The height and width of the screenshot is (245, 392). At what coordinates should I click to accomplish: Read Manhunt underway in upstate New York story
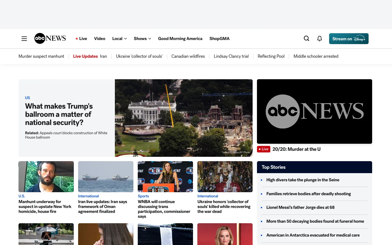coord(45,207)
